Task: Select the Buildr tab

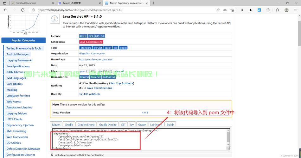Action: (170, 125)
